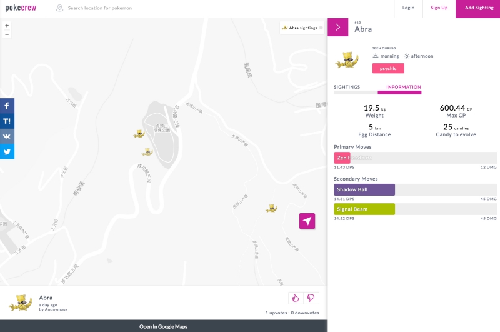Viewport: 500px width, 332px height.
Task: Click the 25 candies to evolve value
Action: 456,128
